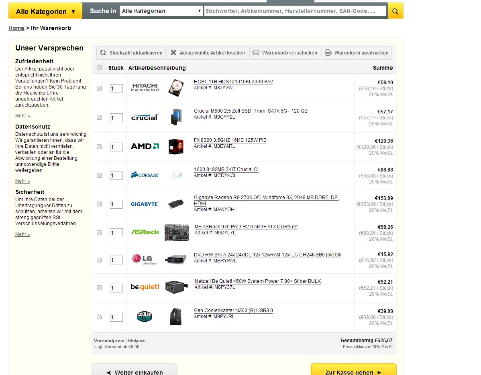Open Geh CoolerMaster N300 product link
The image size is (481, 375).
point(233,310)
